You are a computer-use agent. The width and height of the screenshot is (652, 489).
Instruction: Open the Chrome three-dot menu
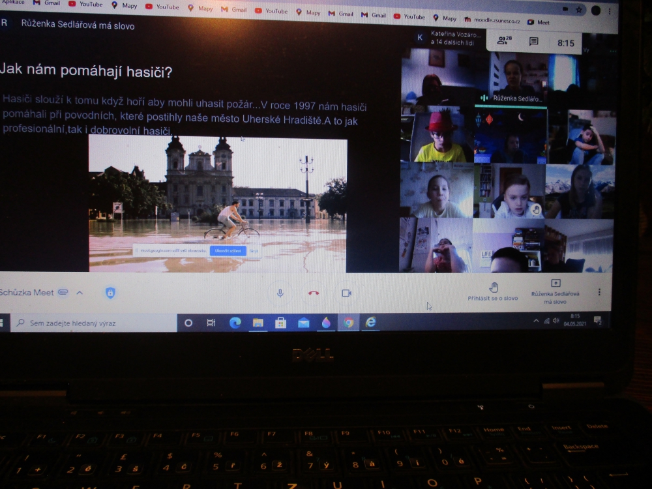pyautogui.click(x=610, y=11)
